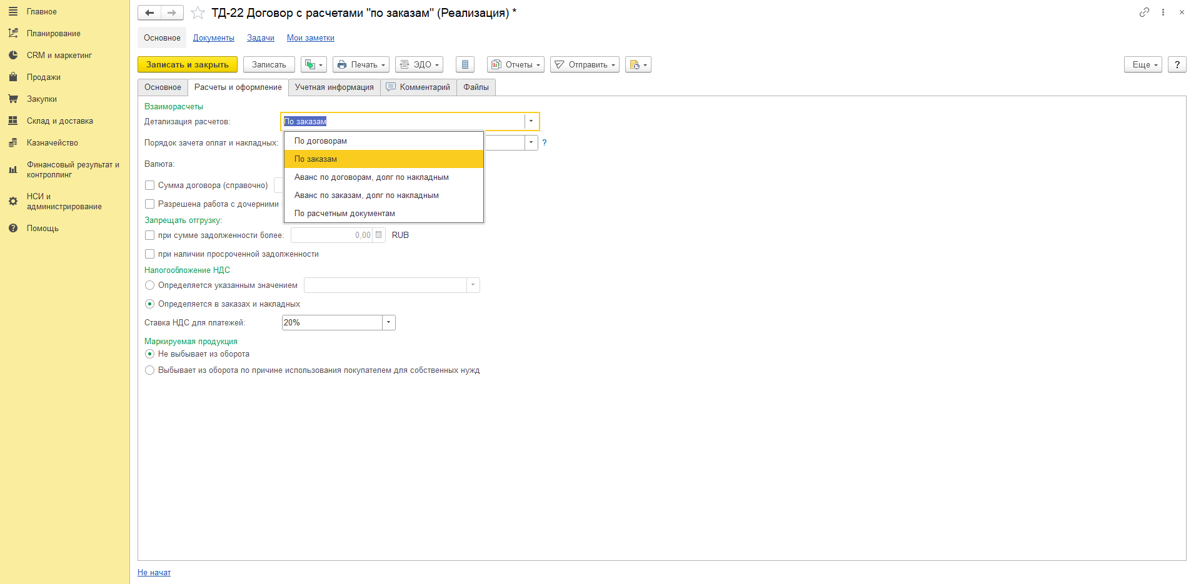This screenshot has height=584, width=1196.
Task: Select Определяется в заказах и накладных
Action: pos(149,304)
